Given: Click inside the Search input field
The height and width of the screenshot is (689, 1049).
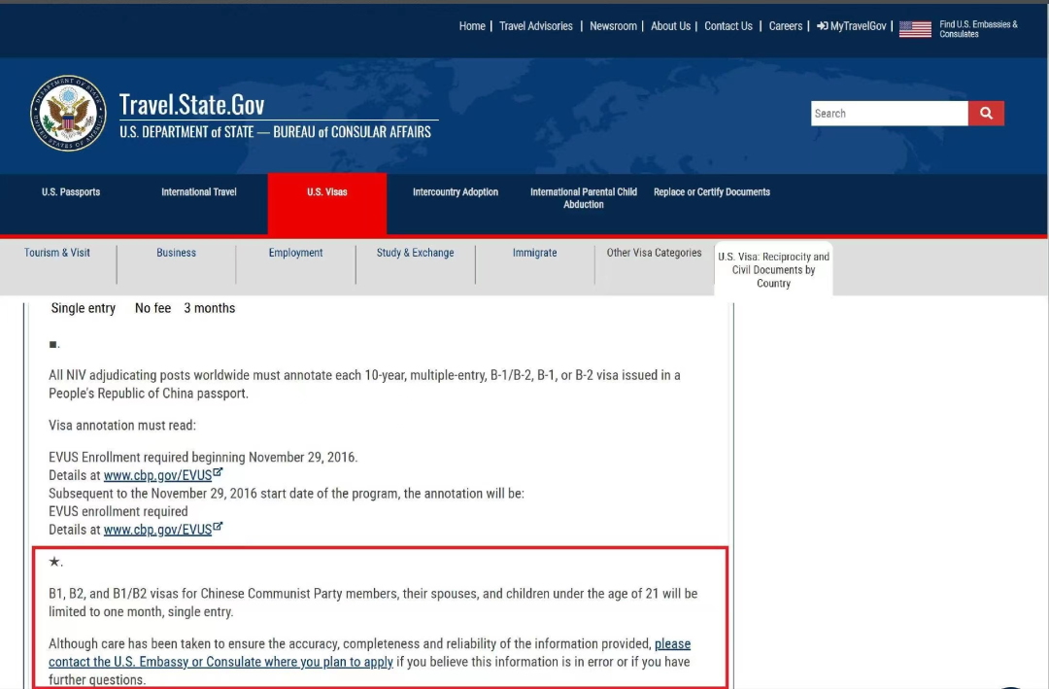Looking at the screenshot, I should (889, 114).
